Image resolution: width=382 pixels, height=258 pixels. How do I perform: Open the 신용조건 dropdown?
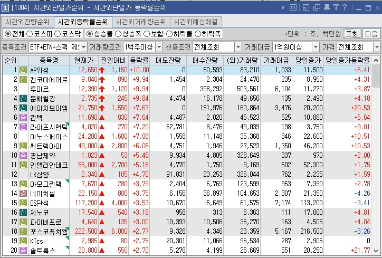(238, 47)
